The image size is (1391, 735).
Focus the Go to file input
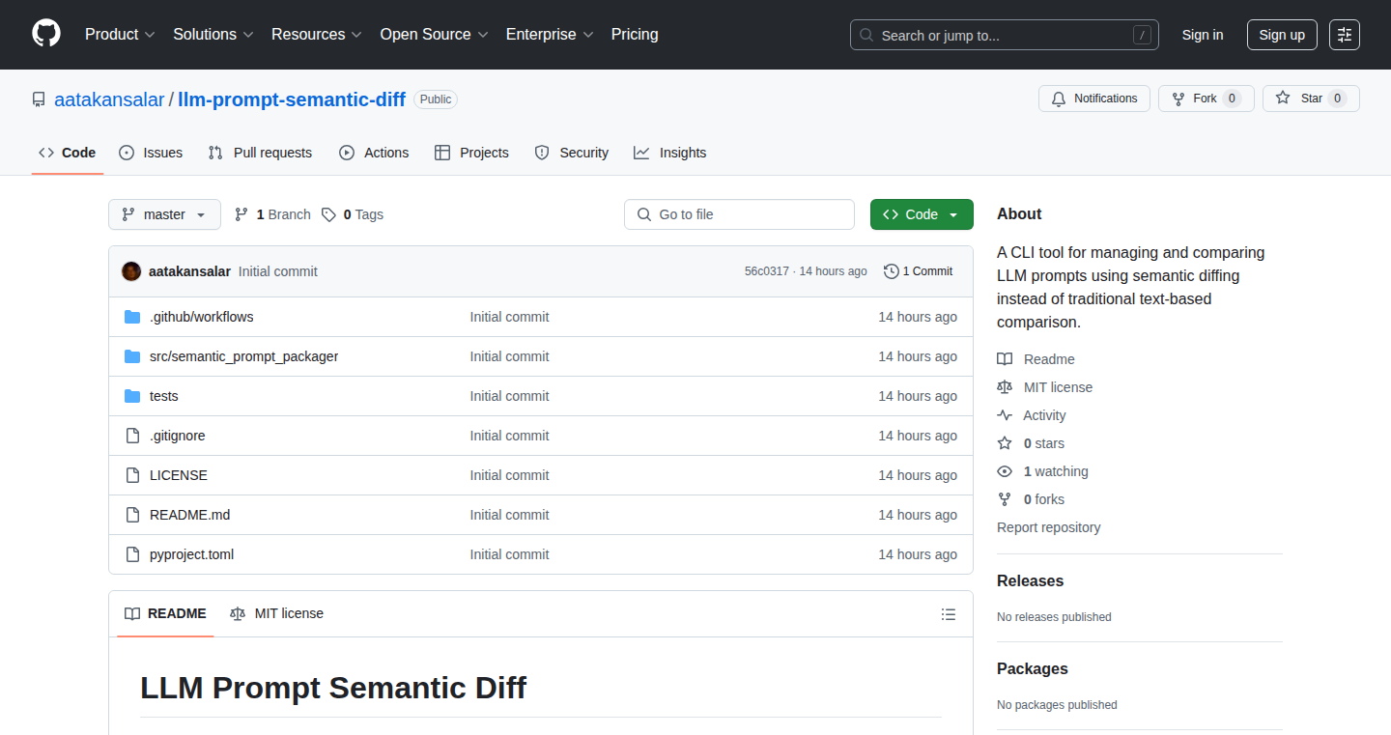point(740,214)
